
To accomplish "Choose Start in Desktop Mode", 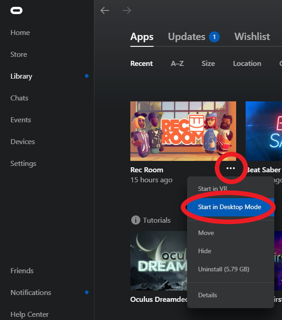I will (231, 207).
